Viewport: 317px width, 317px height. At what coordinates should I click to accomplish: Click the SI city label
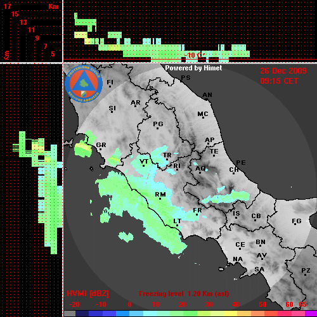[112, 108]
